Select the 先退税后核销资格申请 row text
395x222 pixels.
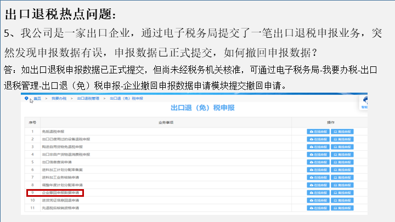click(x=60, y=208)
